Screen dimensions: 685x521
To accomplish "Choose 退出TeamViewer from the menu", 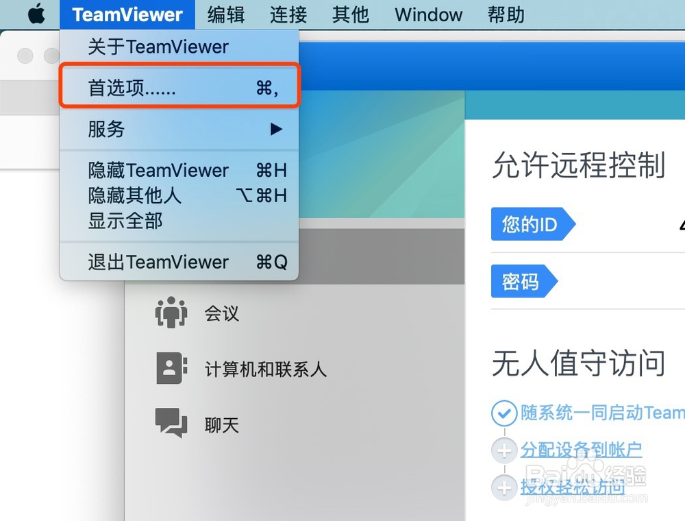I will 179,262.
